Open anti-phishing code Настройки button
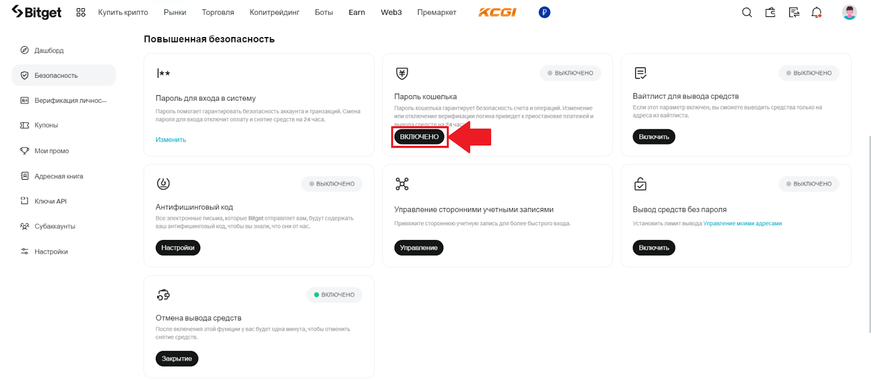Screen dimensions: 871x381 click(x=177, y=248)
